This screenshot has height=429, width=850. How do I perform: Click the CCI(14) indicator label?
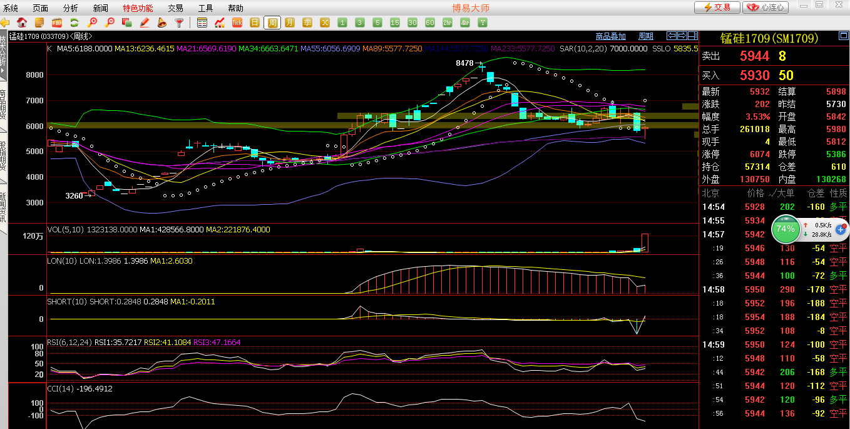(61, 389)
